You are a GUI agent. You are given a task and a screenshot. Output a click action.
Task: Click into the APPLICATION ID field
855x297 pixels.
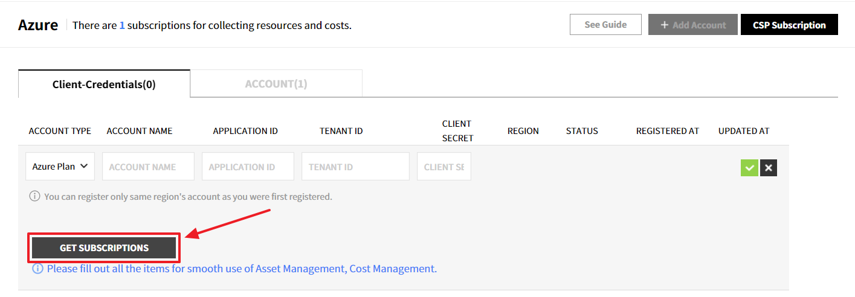click(248, 167)
